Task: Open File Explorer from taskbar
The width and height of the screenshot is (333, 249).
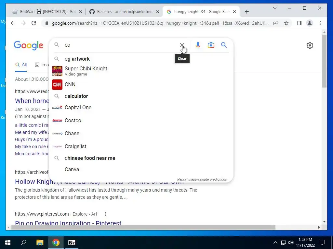Action: pyautogui.click(x=40, y=243)
